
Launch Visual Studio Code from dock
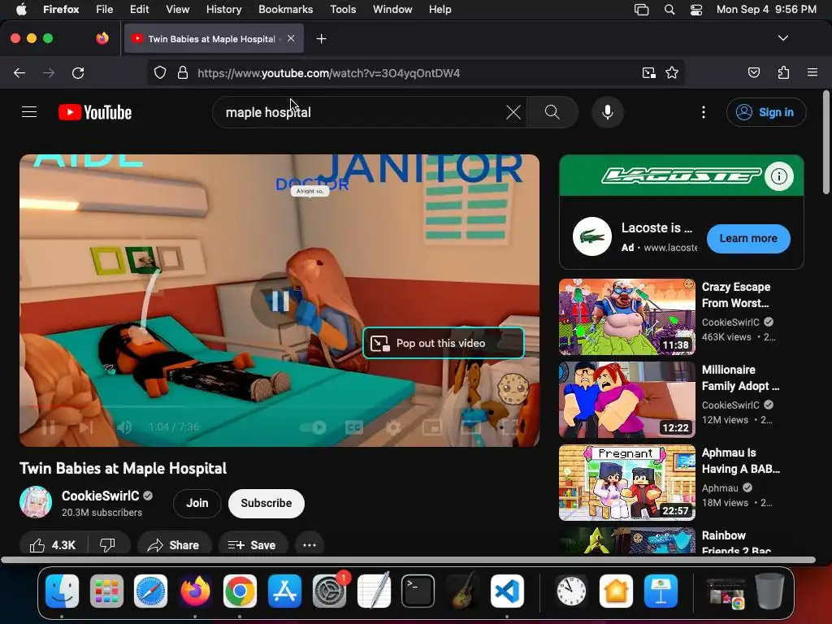coord(507,591)
